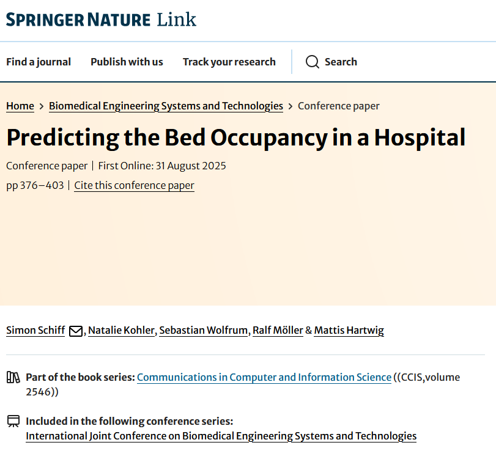Open author Simon Schiff's profile link
Screen dimensions: 496x459
point(35,330)
